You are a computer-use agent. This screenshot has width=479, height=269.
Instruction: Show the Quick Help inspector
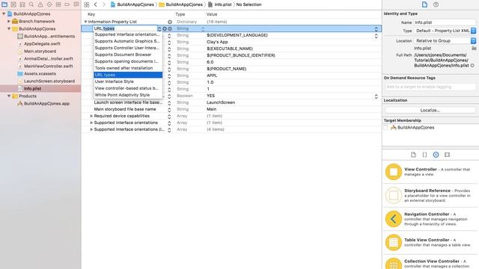436,4
